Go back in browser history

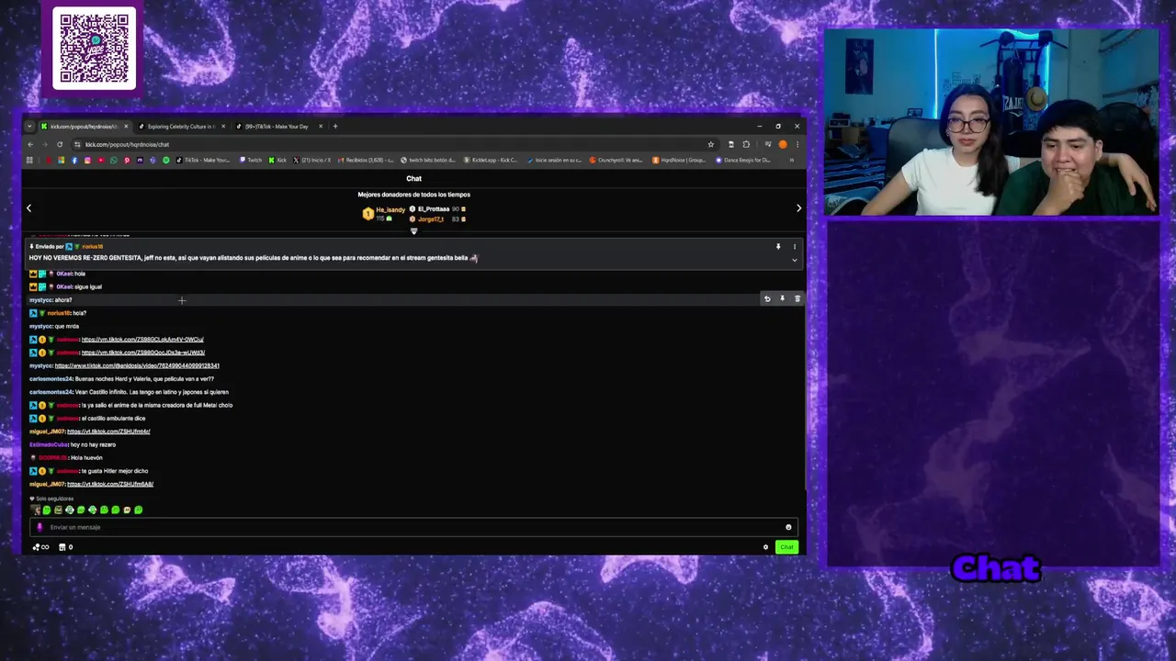point(29,144)
